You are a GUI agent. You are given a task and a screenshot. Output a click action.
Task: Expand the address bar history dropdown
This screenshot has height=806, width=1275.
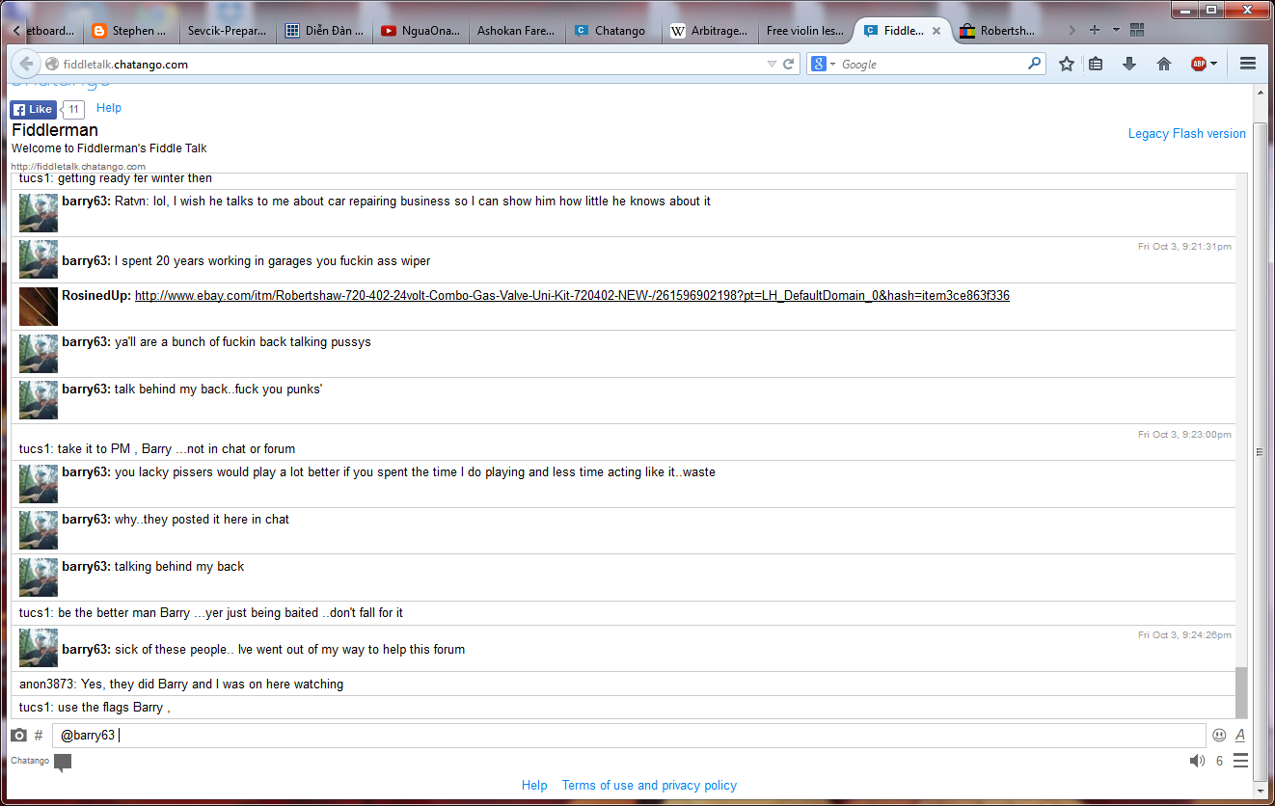tap(772, 65)
